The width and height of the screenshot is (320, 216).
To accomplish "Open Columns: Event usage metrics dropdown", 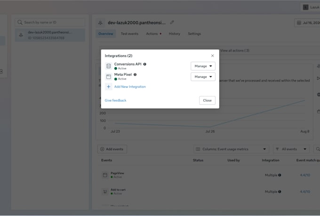I will pos(231,149).
